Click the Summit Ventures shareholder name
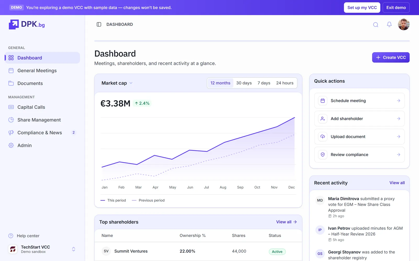The height and width of the screenshot is (261, 419). [x=131, y=251]
